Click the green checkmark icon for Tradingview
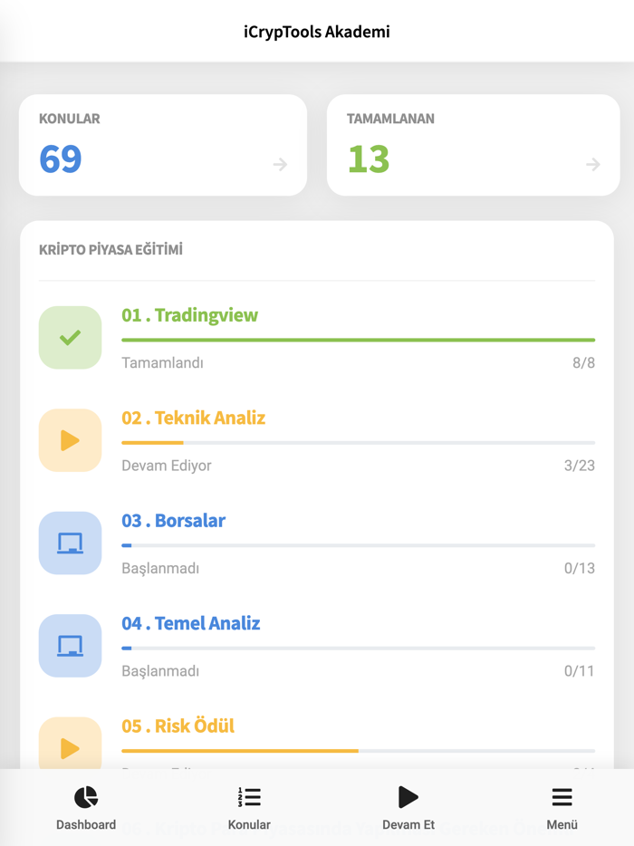634x846 pixels. 70,338
